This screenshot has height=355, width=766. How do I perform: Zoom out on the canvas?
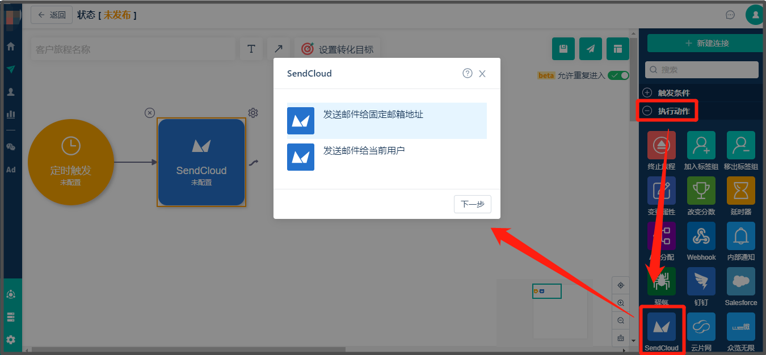tap(621, 320)
